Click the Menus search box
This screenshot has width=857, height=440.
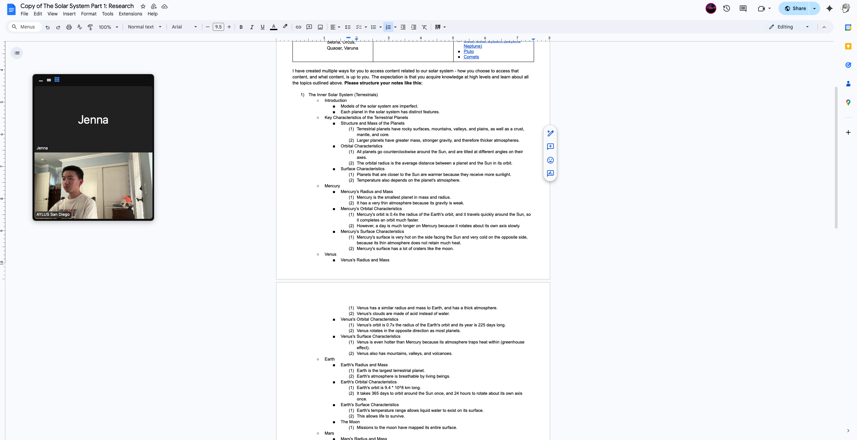[x=25, y=27]
